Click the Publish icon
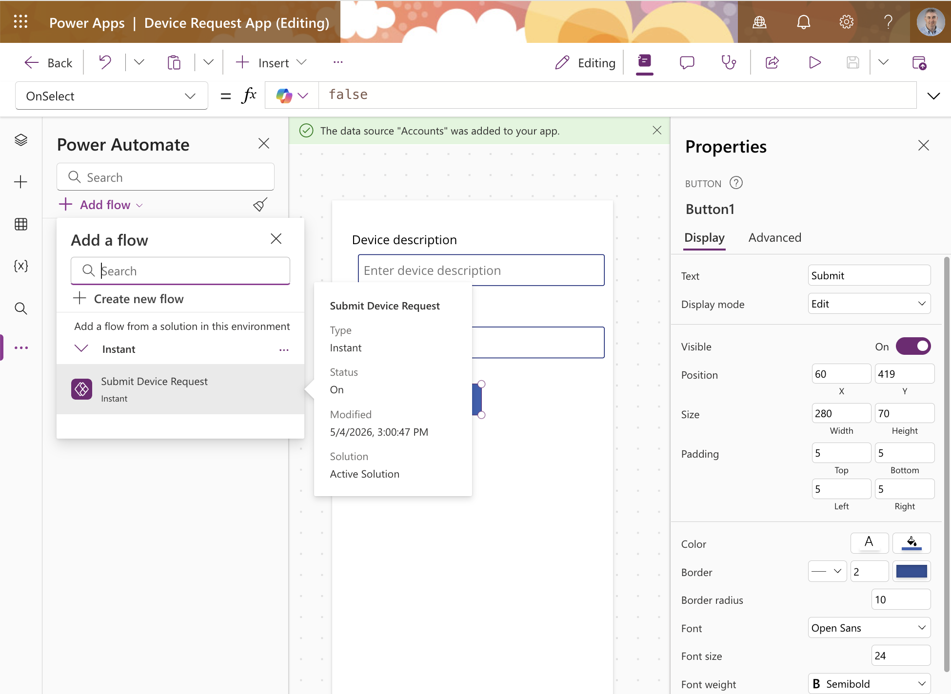 (x=919, y=62)
